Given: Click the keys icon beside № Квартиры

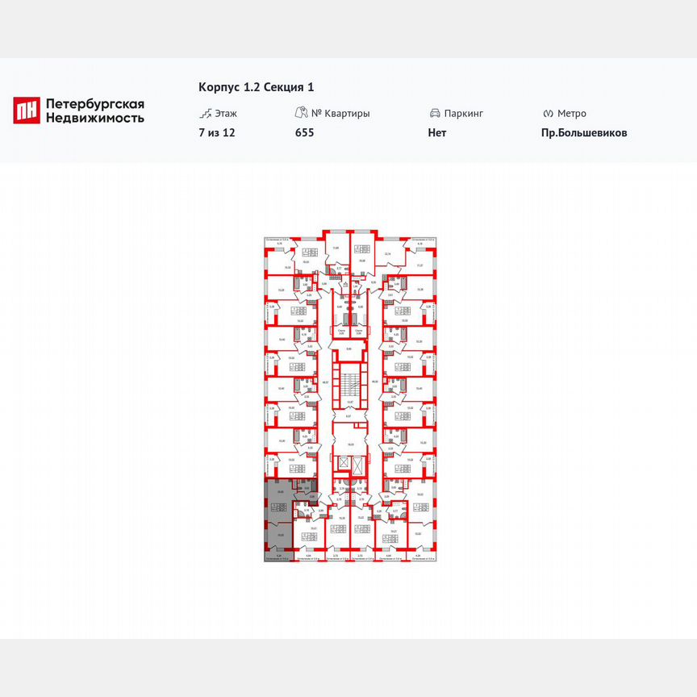Looking at the screenshot, I should (x=302, y=112).
